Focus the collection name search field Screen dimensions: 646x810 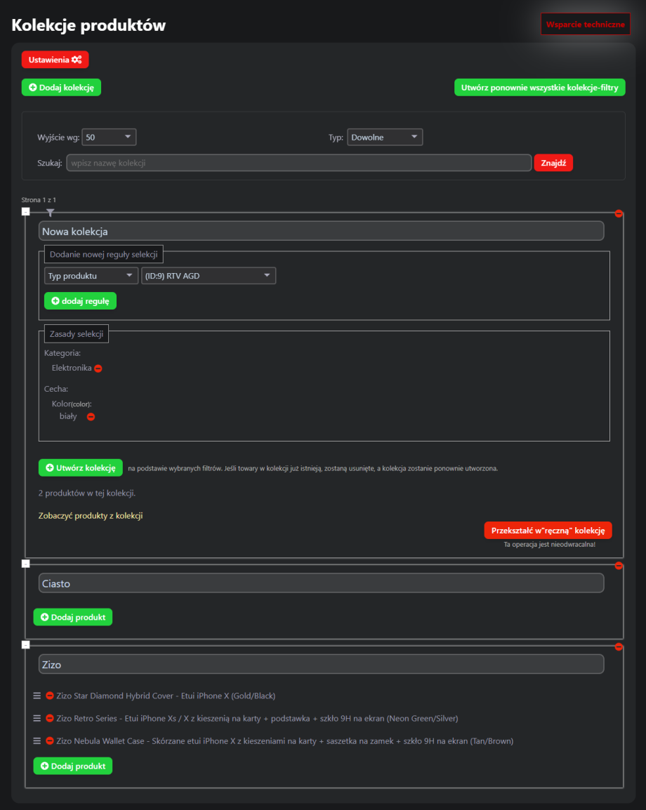pyautogui.click(x=298, y=163)
